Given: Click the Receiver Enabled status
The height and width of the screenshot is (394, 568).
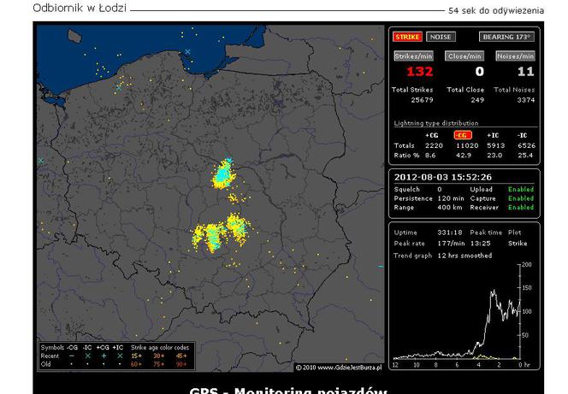Looking at the screenshot, I should 521,208.
